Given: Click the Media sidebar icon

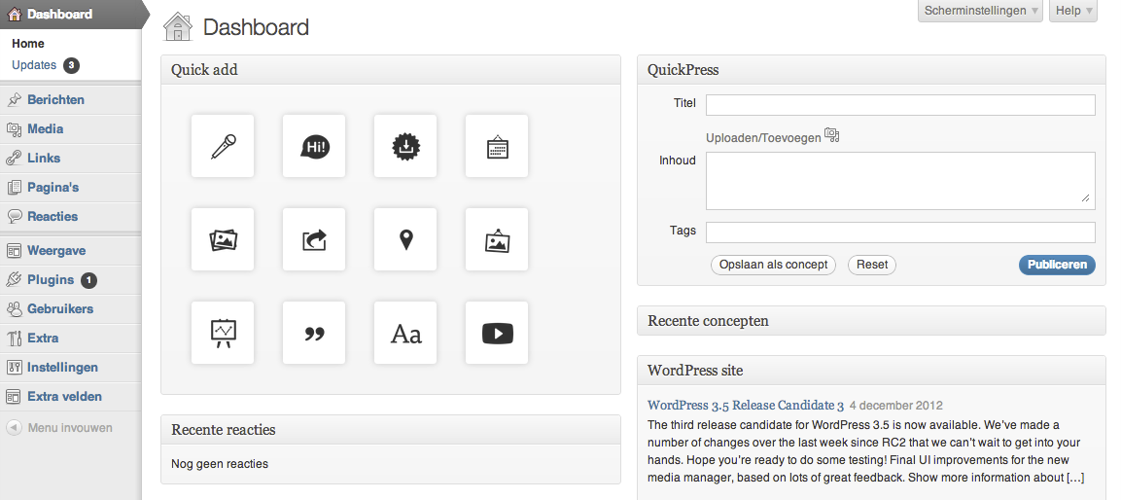Looking at the screenshot, I should [x=15, y=129].
